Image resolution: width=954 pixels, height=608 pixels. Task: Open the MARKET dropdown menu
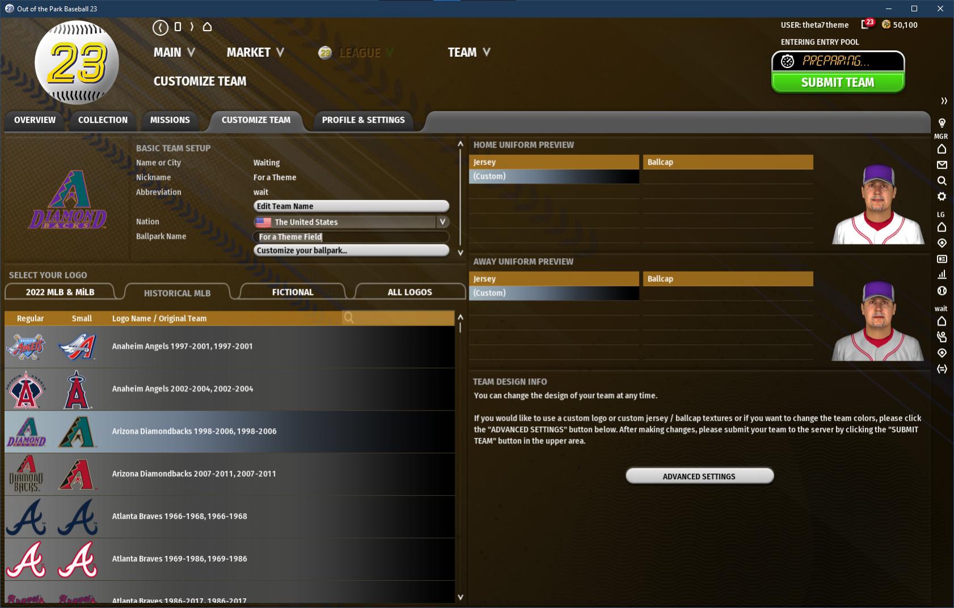pyautogui.click(x=255, y=52)
